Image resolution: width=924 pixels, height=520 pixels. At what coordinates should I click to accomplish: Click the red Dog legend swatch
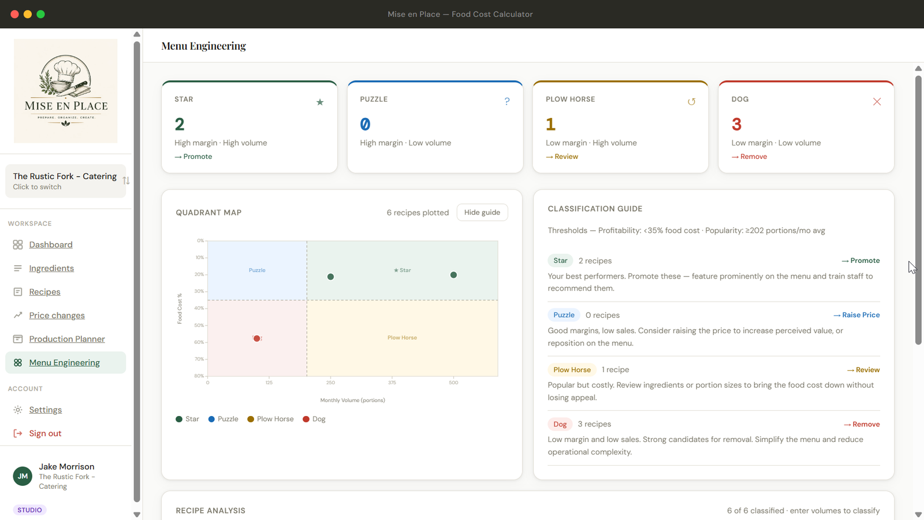pos(306,419)
